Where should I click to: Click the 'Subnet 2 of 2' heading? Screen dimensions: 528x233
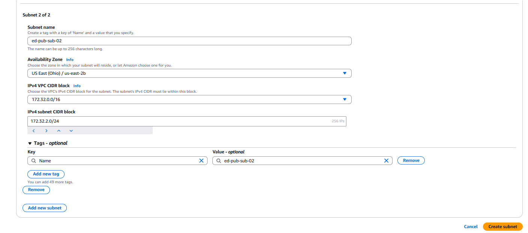pyautogui.click(x=36, y=15)
